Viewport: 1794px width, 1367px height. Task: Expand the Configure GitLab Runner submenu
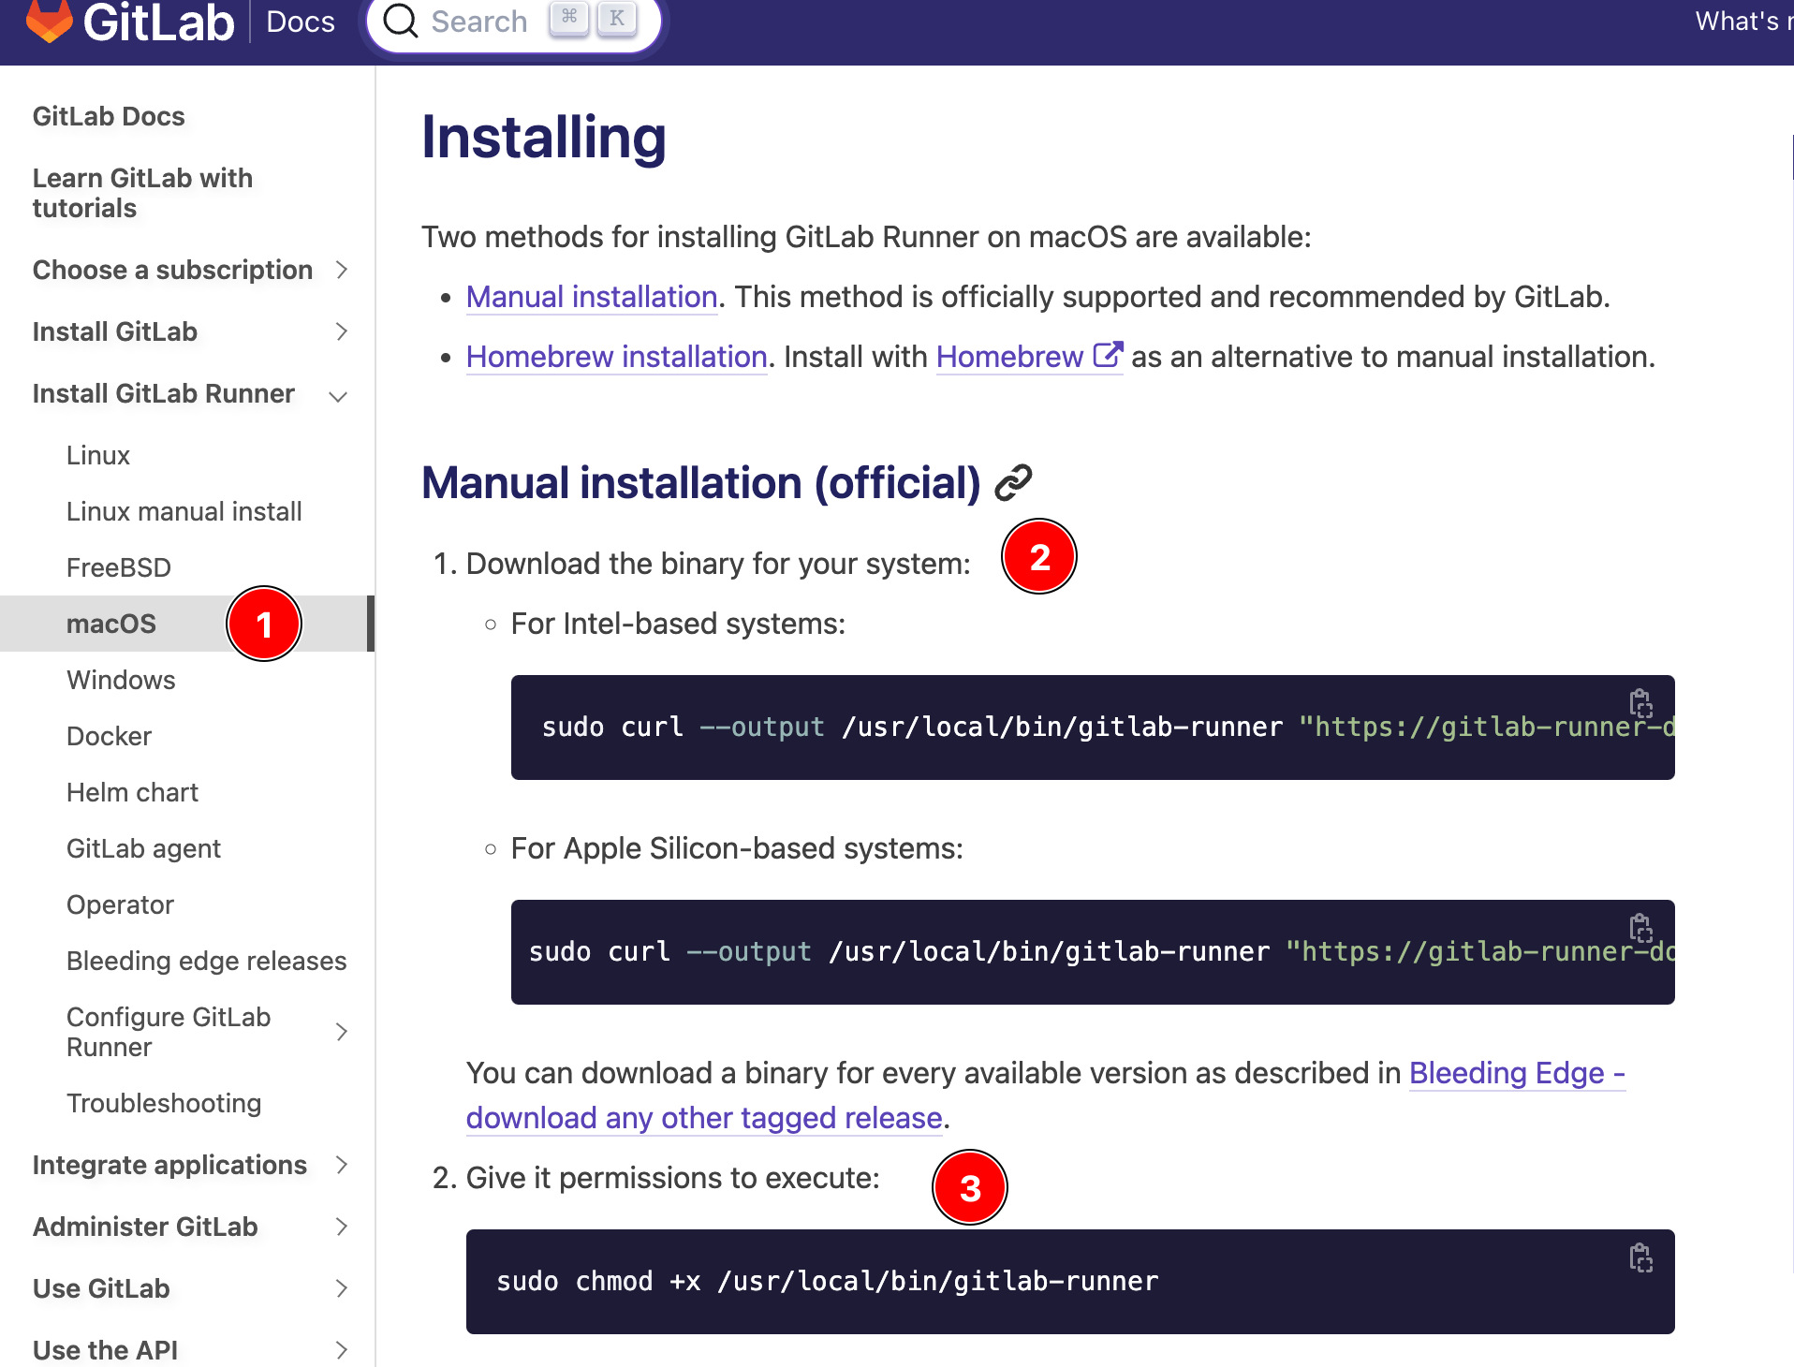pos(342,1032)
